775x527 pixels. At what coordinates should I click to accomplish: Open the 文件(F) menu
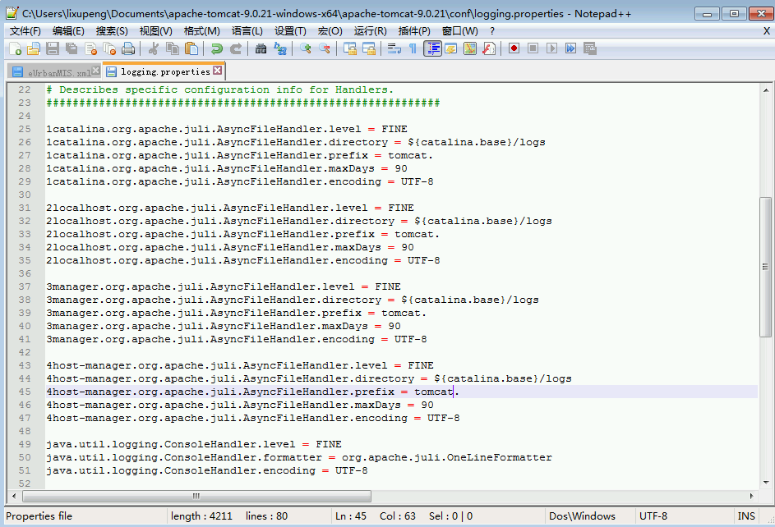pyautogui.click(x=25, y=31)
